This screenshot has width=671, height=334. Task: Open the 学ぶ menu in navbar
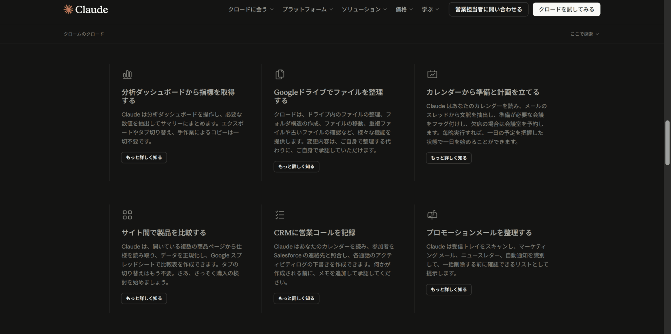pyautogui.click(x=430, y=9)
